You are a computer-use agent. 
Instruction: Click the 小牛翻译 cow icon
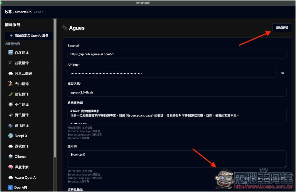click(x=11, y=104)
